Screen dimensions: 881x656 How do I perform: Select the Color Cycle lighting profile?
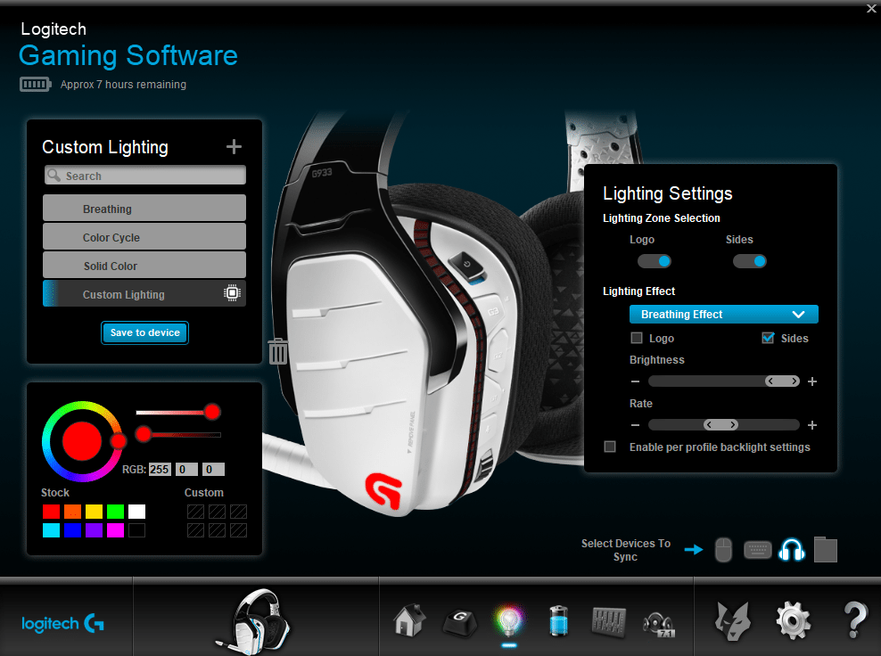click(144, 237)
